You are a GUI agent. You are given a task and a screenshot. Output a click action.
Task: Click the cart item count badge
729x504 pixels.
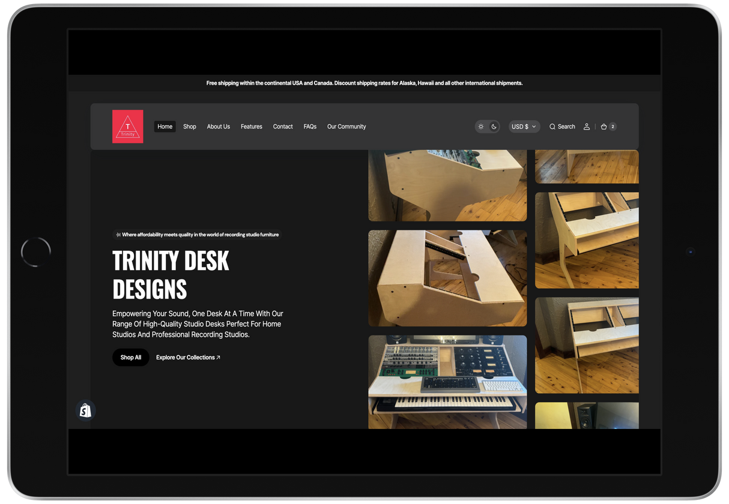point(613,127)
